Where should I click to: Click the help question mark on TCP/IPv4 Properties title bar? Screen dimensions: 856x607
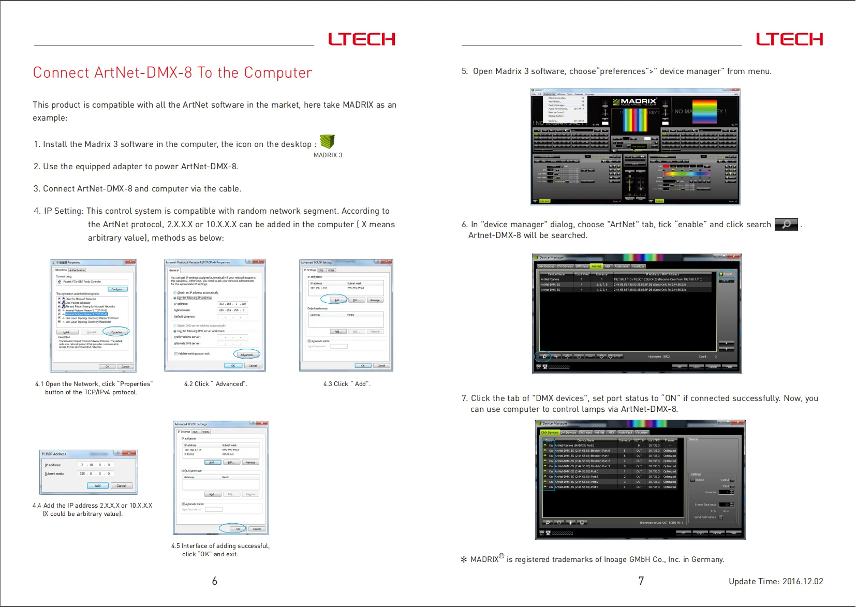249,262
